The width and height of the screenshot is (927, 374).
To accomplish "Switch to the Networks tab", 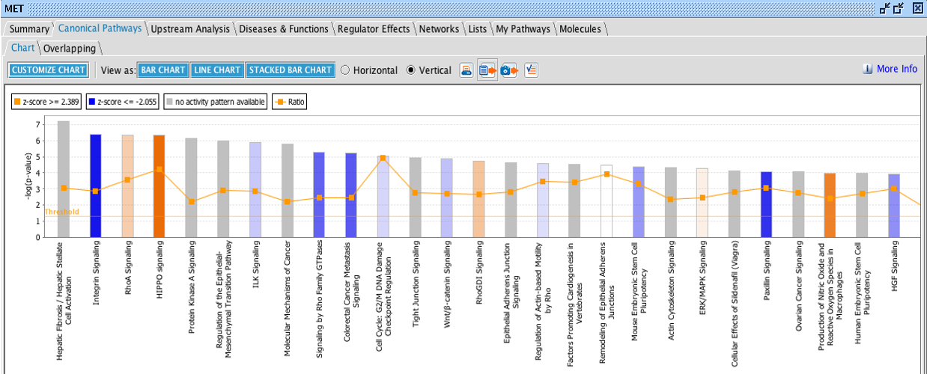I will click(x=439, y=29).
